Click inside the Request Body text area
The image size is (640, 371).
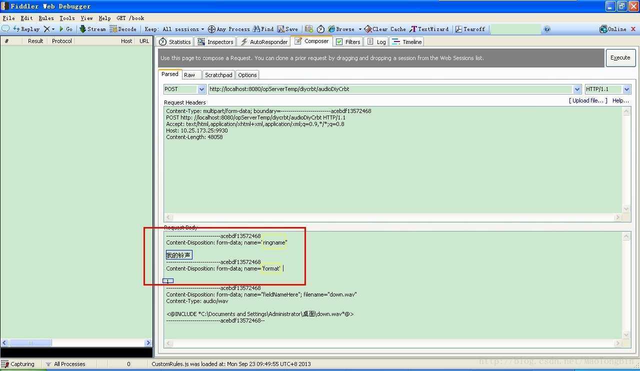point(393,285)
